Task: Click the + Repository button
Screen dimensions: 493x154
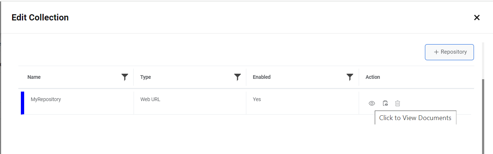Action: click(449, 52)
